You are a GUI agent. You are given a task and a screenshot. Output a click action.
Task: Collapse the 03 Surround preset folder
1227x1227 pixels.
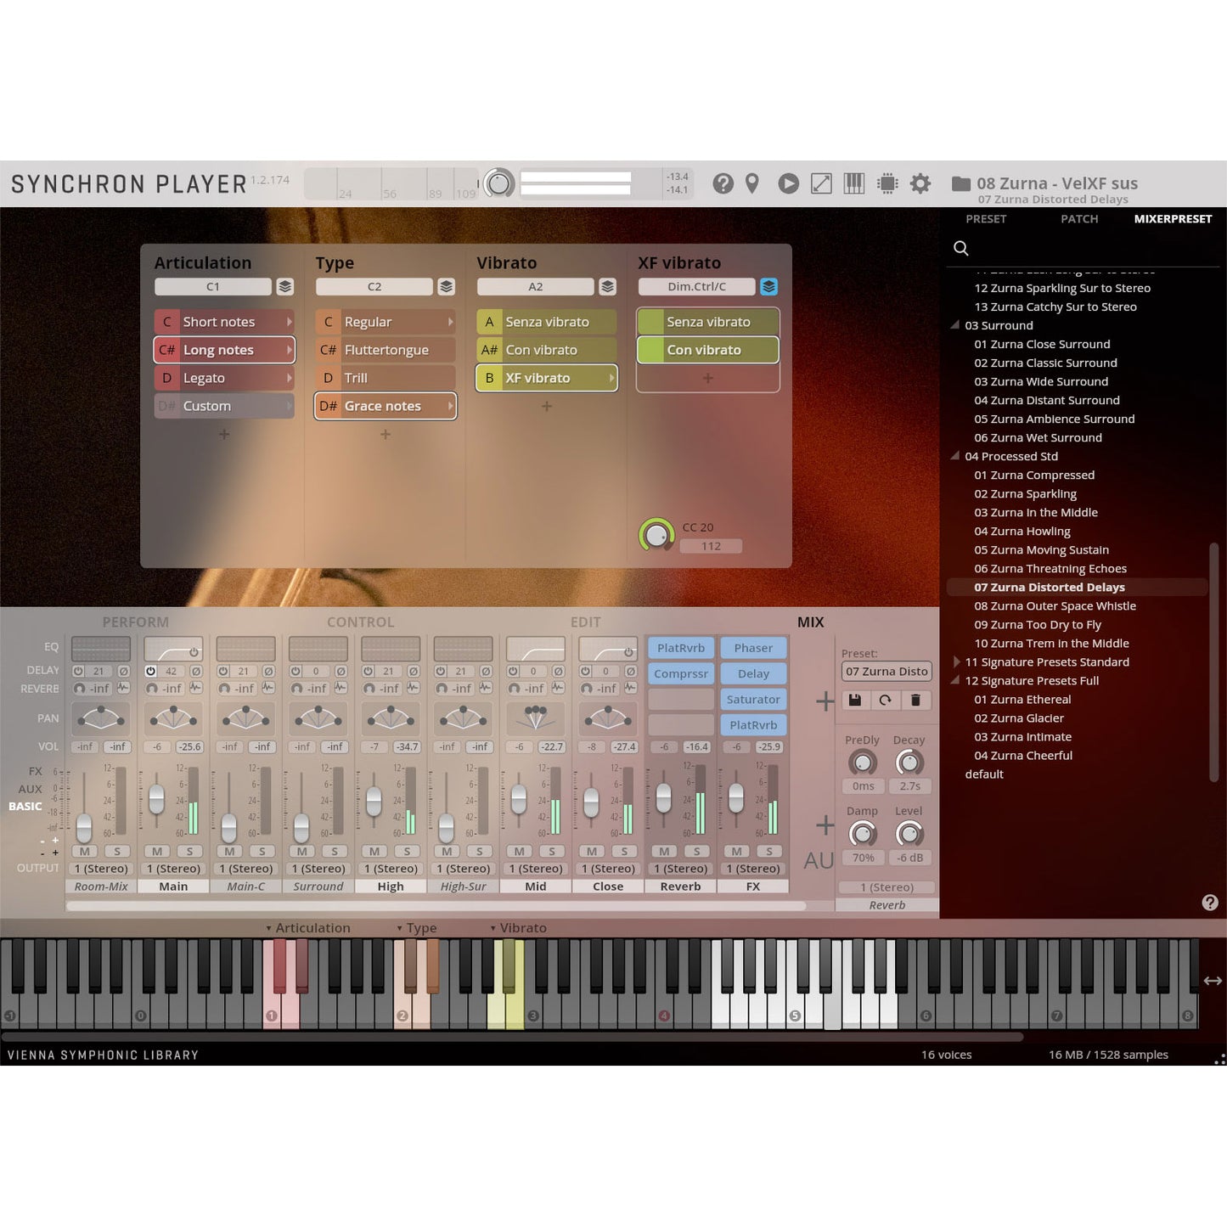pyautogui.click(x=955, y=325)
